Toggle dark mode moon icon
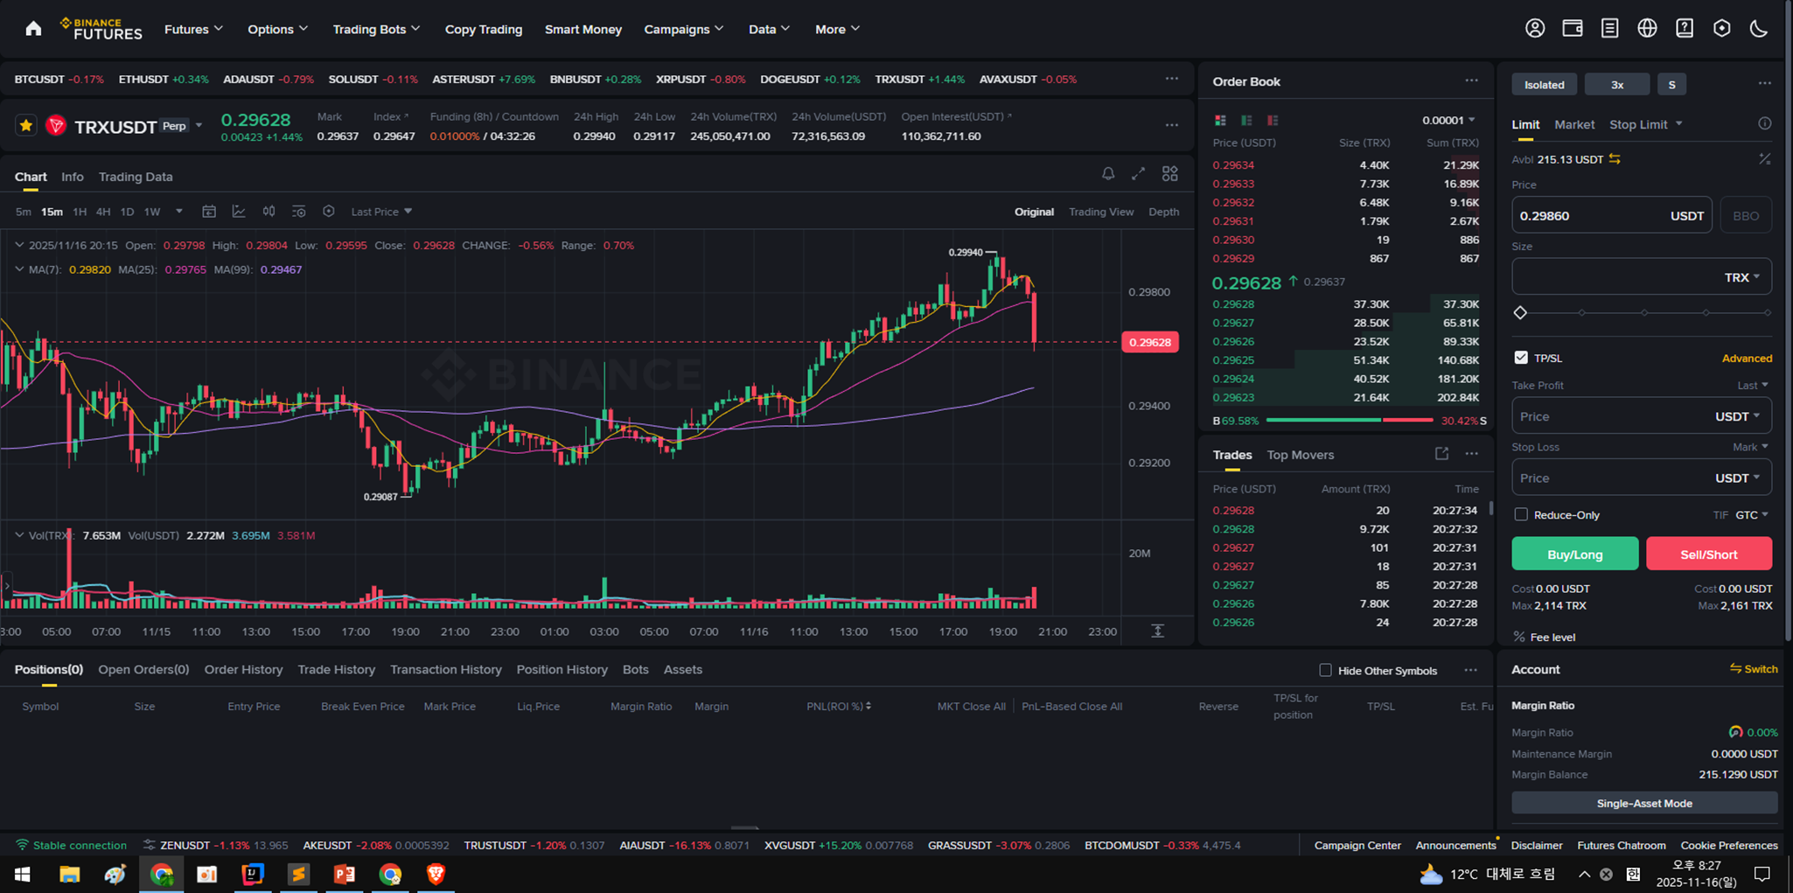The height and width of the screenshot is (893, 1793). coord(1759,29)
